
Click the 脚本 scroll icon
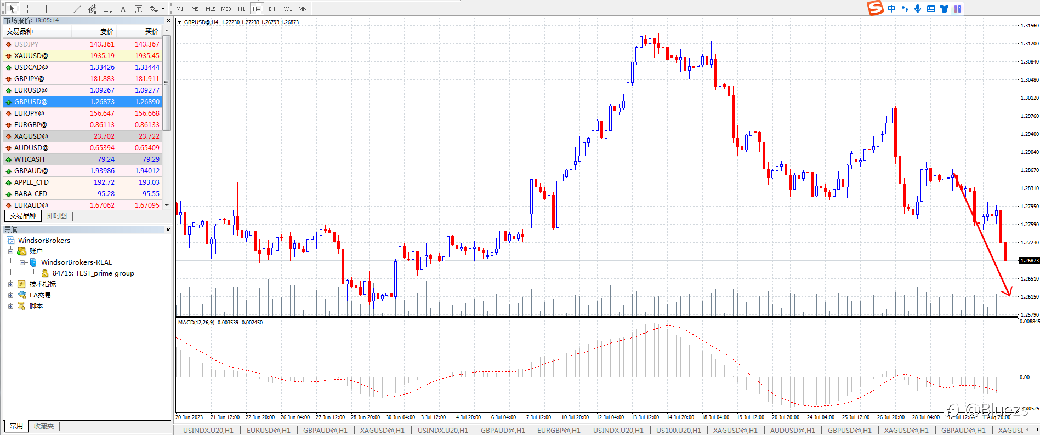[x=21, y=306]
